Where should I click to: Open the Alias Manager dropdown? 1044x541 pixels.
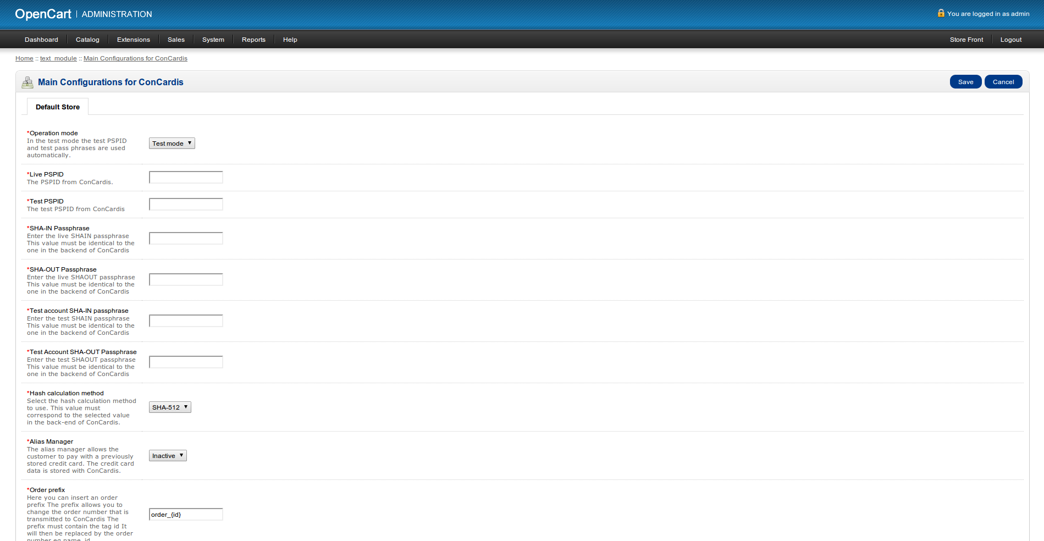(168, 456)
